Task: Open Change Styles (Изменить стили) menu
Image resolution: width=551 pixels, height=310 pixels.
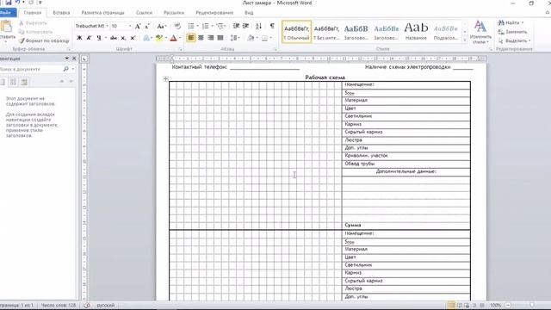Action: coord(480,32)
